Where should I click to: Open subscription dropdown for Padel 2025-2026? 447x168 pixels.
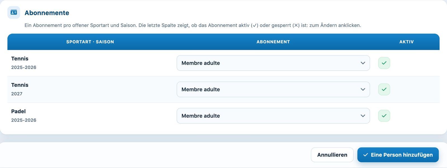pyautogui.click(x=273, y=116)
